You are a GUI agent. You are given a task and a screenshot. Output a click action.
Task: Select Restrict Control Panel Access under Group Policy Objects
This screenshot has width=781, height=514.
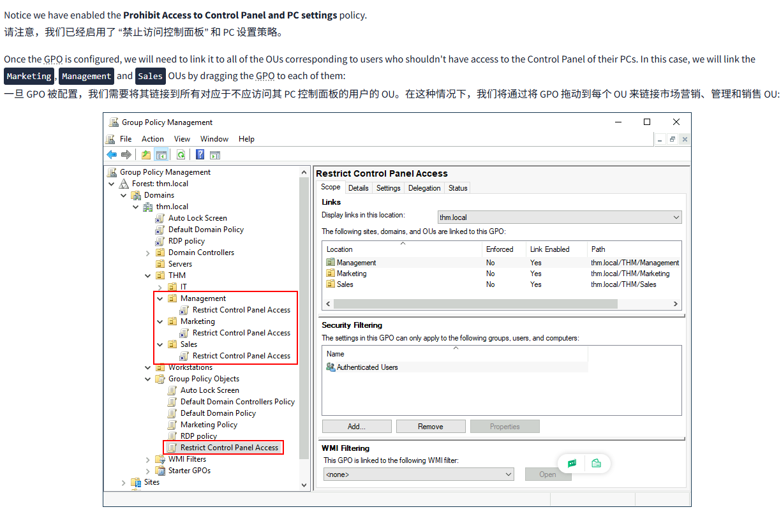229,448
